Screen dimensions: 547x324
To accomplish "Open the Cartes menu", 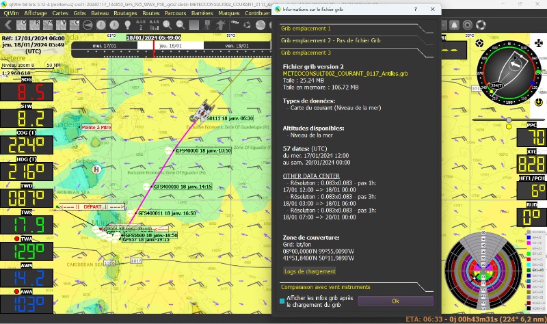I will pos(60,13).
